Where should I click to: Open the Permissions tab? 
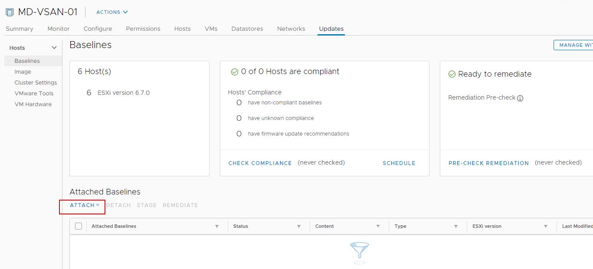(x=143, y=29)
